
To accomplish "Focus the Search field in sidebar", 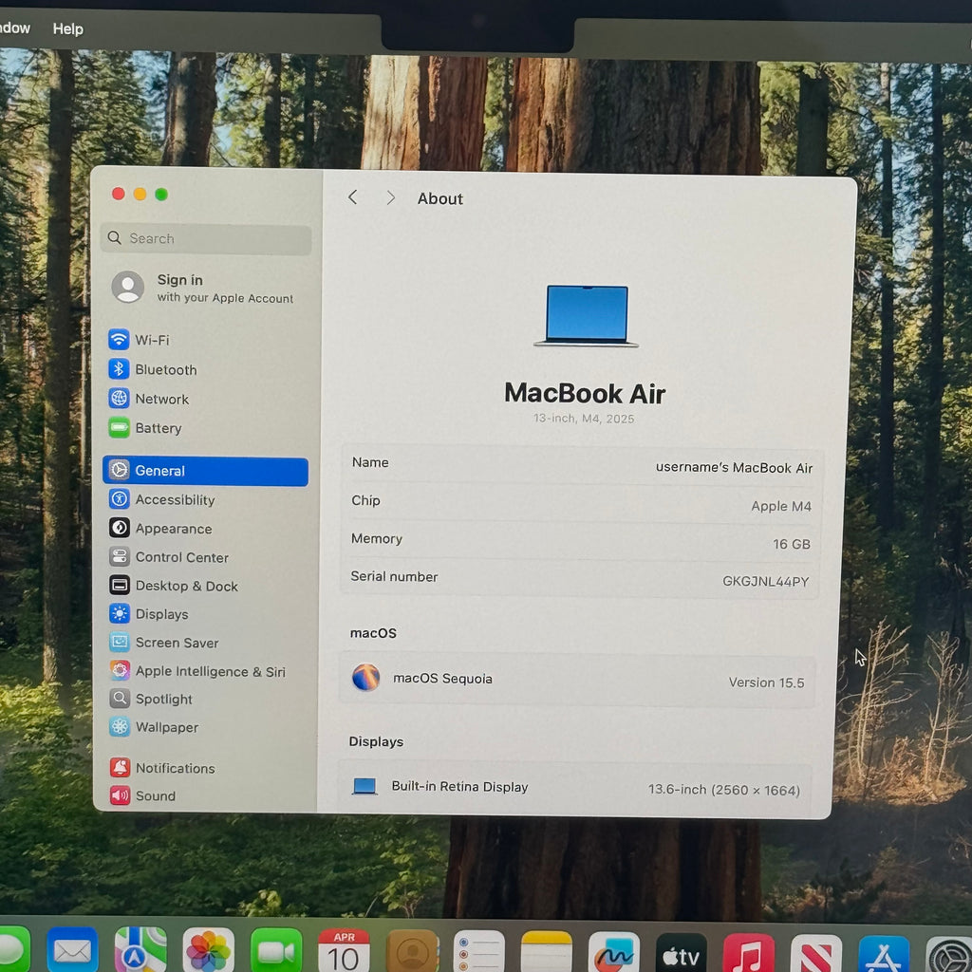I will point(206,238).
